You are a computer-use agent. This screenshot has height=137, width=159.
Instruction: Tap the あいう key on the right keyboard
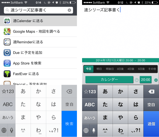point(90,117)
